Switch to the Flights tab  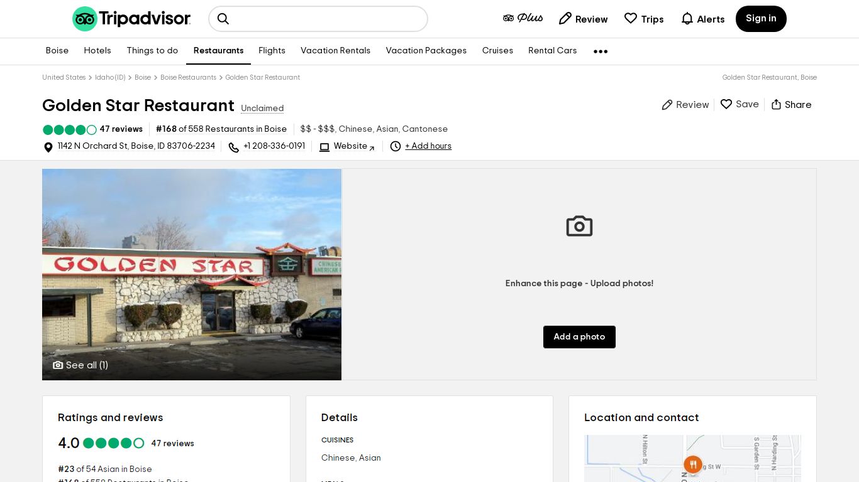pos(272,51)
